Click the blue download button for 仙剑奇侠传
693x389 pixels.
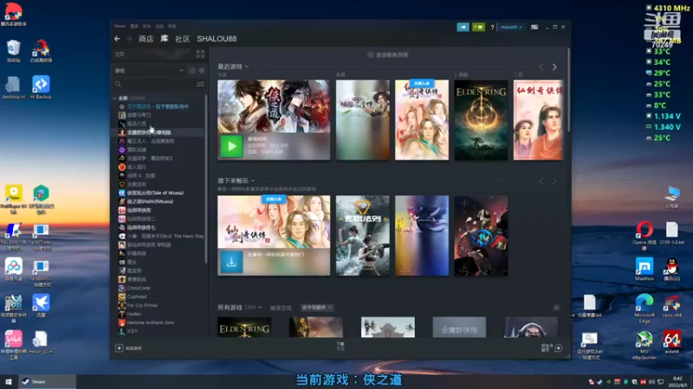(231, 262)
